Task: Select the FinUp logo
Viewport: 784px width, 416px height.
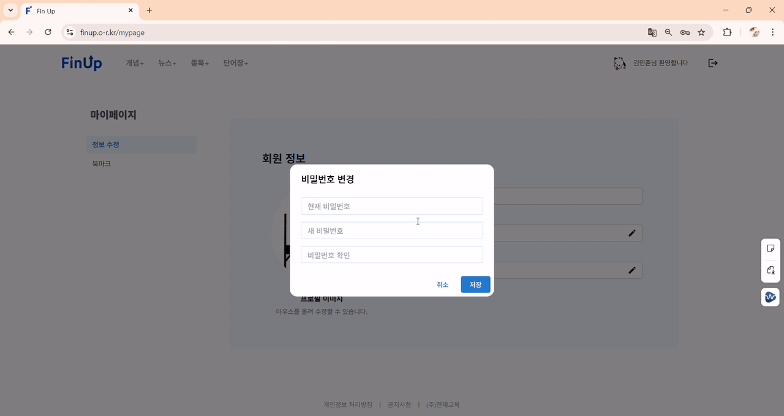Action: (81, 62)
